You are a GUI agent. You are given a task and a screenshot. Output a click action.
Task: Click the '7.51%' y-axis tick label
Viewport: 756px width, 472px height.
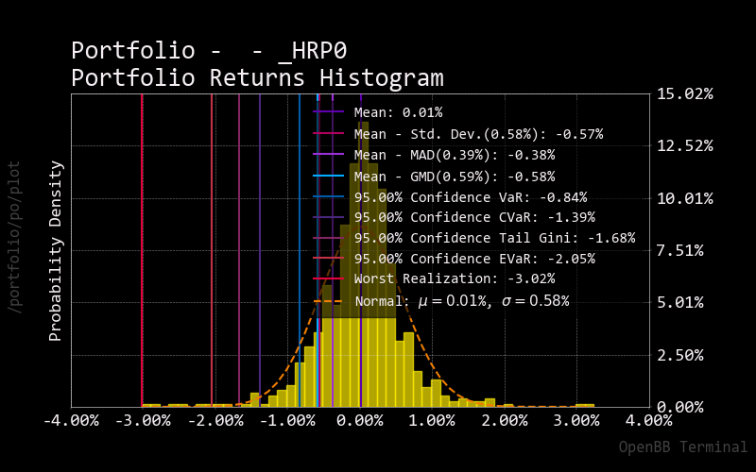coord(680,250)
